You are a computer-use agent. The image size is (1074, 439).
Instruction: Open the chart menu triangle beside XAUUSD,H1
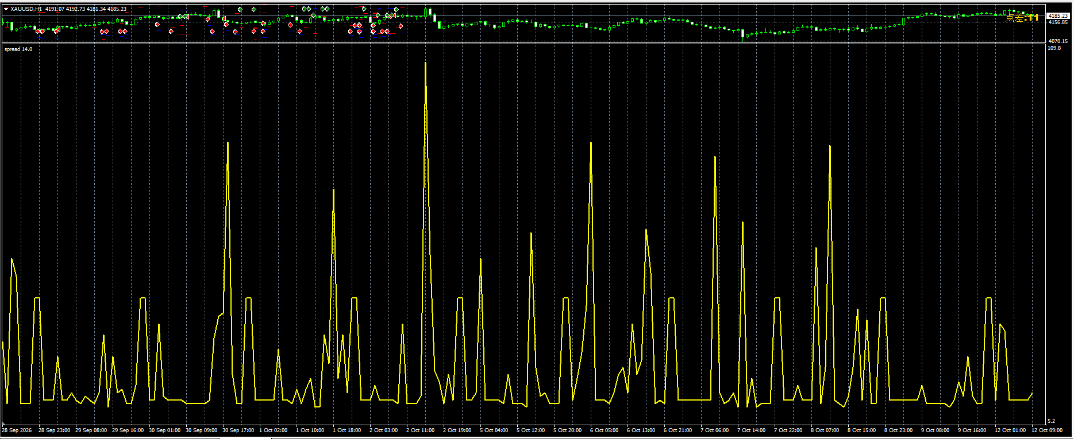tap(6, 9)
